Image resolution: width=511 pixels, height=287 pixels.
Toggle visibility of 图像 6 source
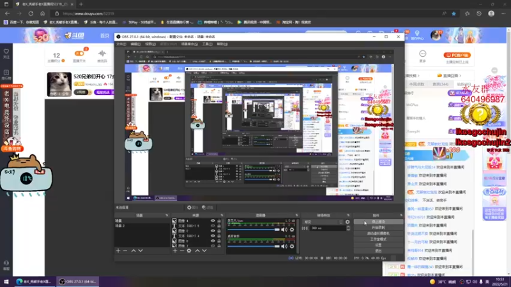click(213, 241)
